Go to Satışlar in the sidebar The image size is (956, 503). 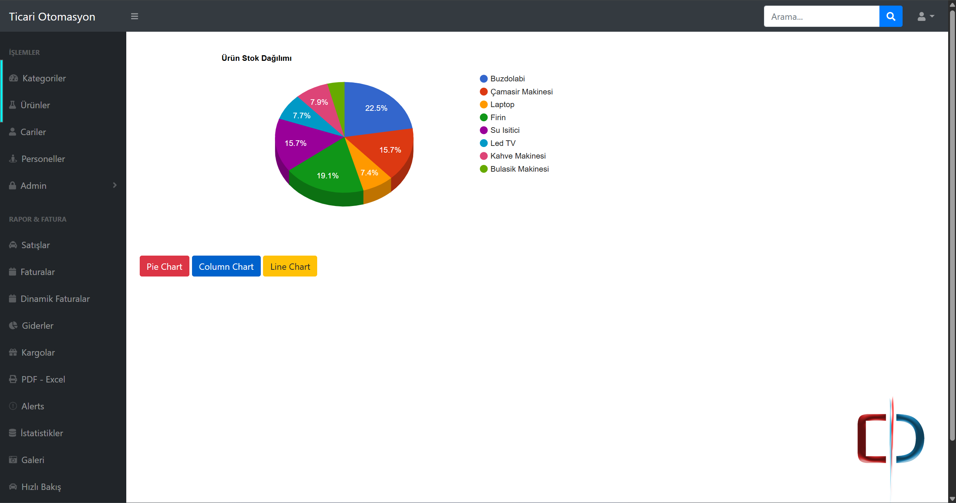[35, 245]
